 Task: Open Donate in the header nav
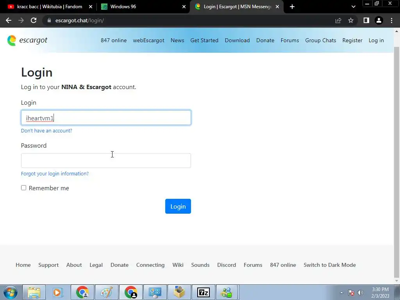(265, 40)
